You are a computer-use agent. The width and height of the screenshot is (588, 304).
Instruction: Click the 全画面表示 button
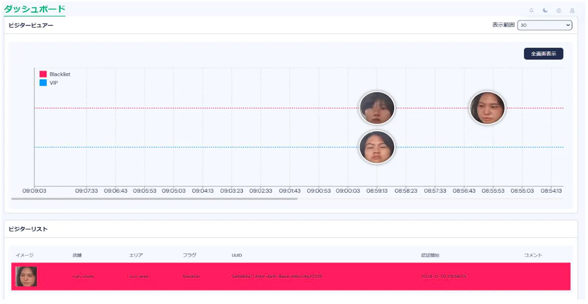543,54
